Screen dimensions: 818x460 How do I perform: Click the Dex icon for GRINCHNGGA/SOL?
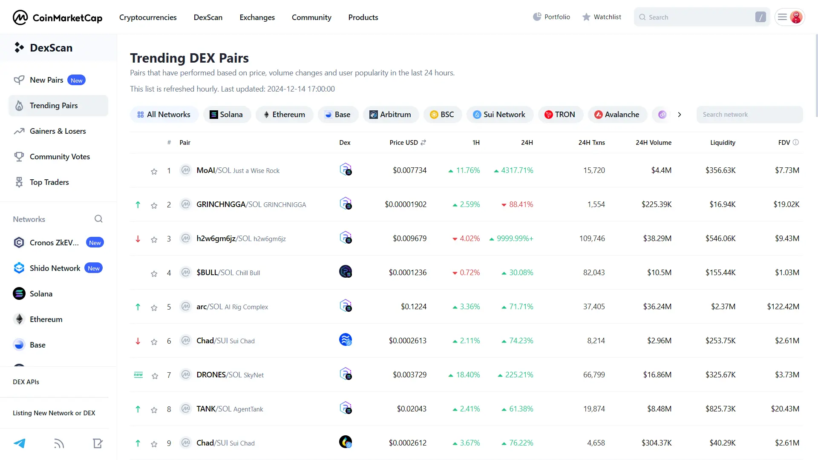[x=346, y=204]
